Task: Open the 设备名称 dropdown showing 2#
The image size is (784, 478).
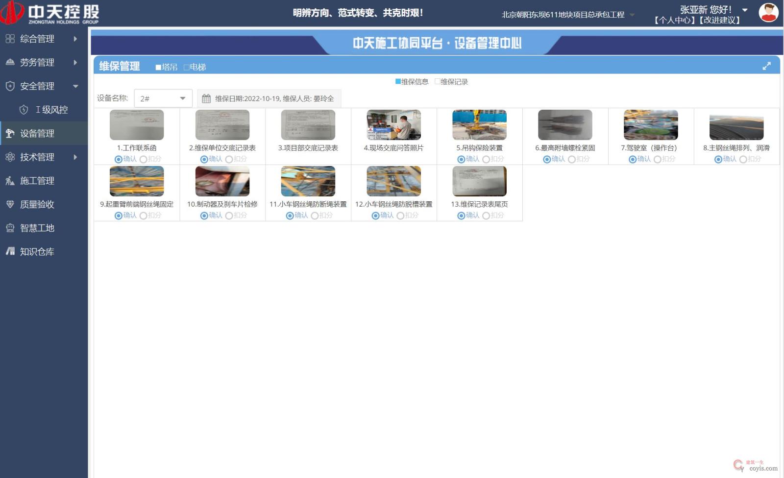Action: pos(163,98)
